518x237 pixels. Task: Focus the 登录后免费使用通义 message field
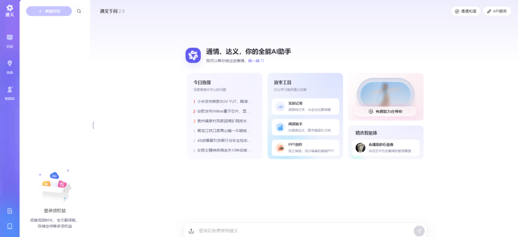[x=304, y=231]
